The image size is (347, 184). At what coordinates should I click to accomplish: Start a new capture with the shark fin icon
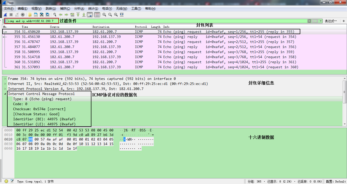[x=5, y=14]
